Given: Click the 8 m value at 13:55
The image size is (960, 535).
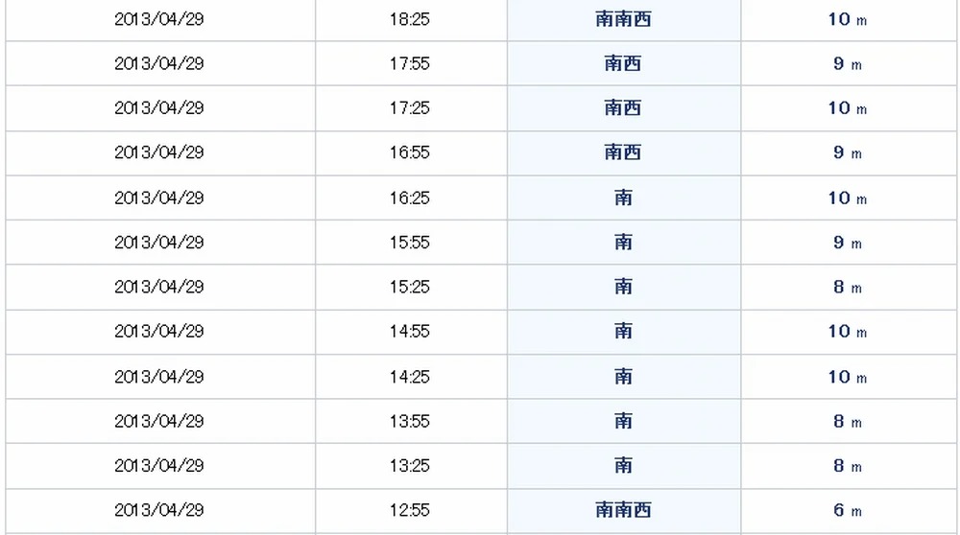Looking at the screenshot, I should pyautogui.click(x=848, y=421).
